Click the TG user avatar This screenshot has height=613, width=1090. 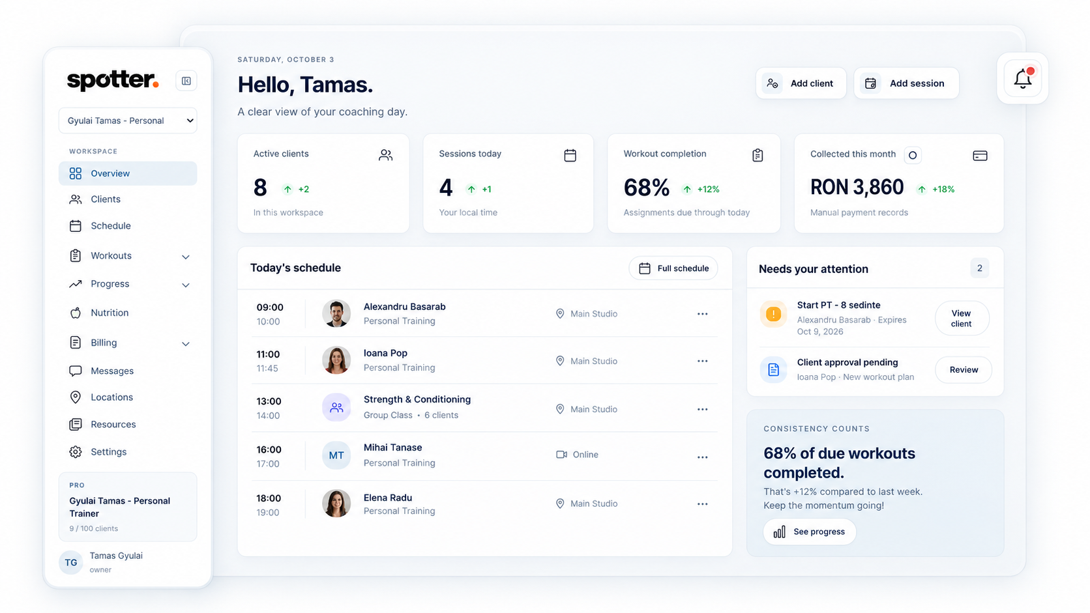pyautogui.click(x=71, y=563)
